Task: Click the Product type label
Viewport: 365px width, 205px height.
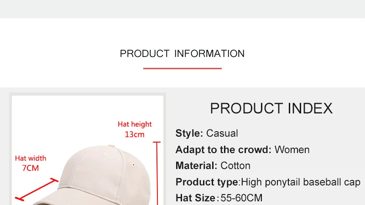Action: pyautogui.click(x=207, y=182)
